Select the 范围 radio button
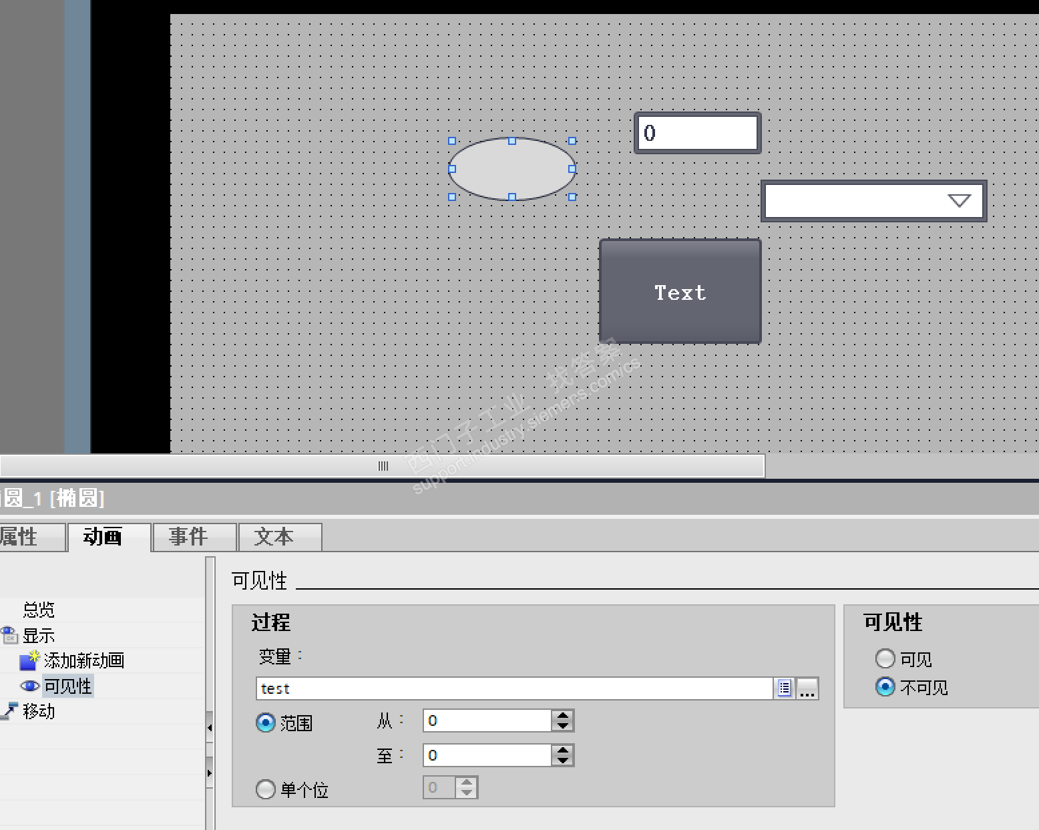Screen dimensions: 1039x830 [266, 722]
